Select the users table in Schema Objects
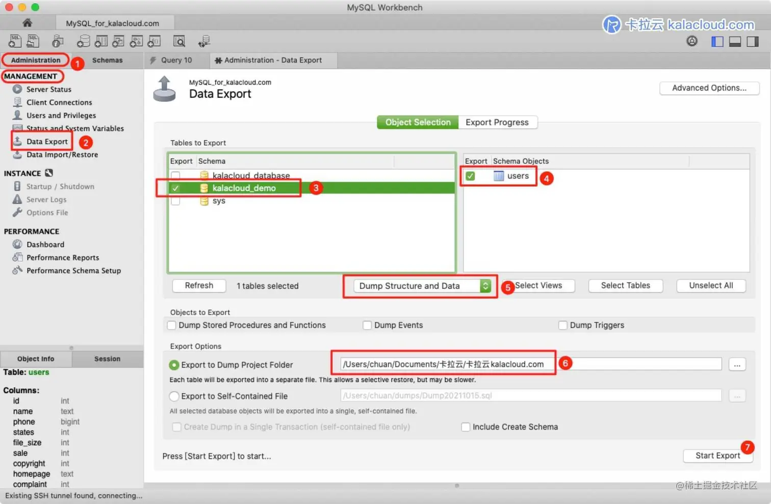The width and height of the screenshot is (771, 504). [518, 176]
